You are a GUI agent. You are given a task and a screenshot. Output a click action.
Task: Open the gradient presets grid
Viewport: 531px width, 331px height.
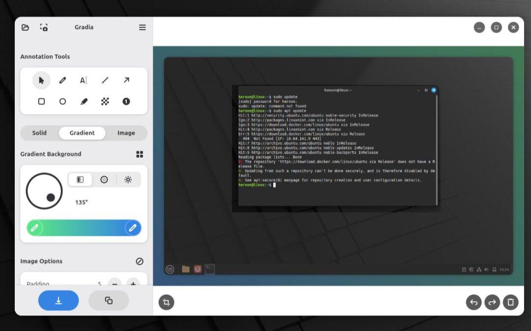pyautogui.click(x=140, y=153)
